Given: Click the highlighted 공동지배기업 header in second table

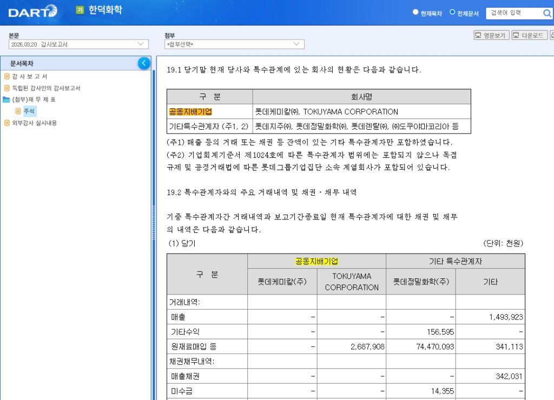Looking at the screenshot, I should coord(316,261).
